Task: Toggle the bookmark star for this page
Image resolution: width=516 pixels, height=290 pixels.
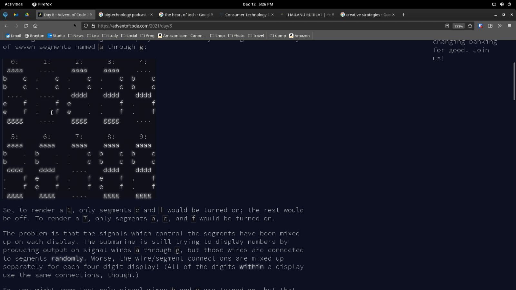Action: coord(470,26)
